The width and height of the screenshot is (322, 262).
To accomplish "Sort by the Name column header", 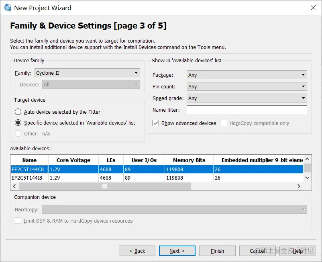I will coord(29,160).
